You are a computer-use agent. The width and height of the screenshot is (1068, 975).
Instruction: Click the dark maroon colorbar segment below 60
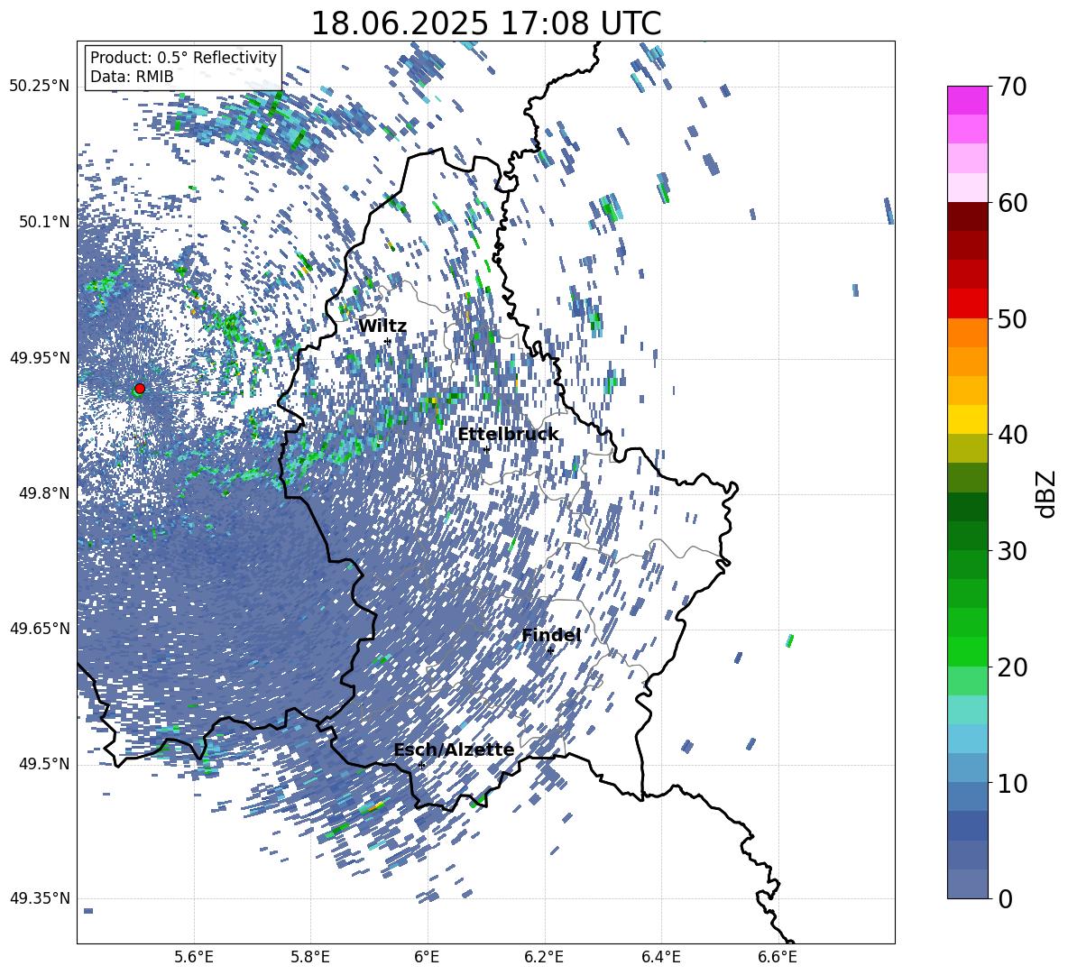(x=968, y=216)
